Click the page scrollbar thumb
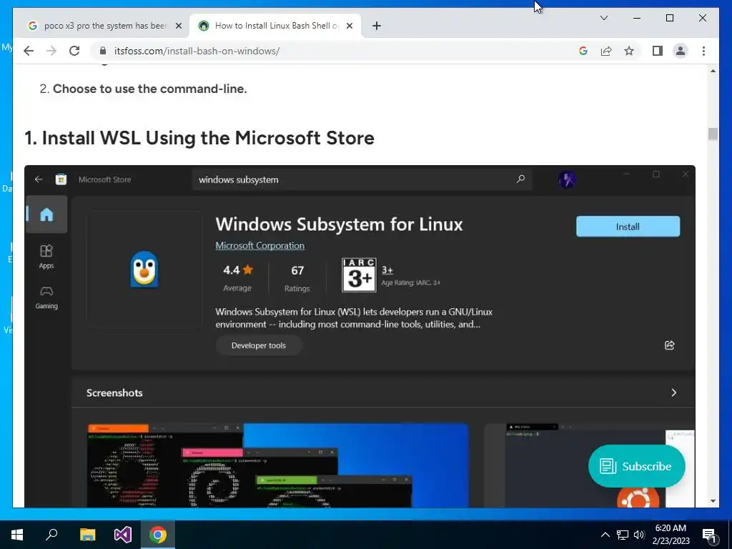Image resolution: width=732 pixels, height=549 pixels. [x=713, y=134]
